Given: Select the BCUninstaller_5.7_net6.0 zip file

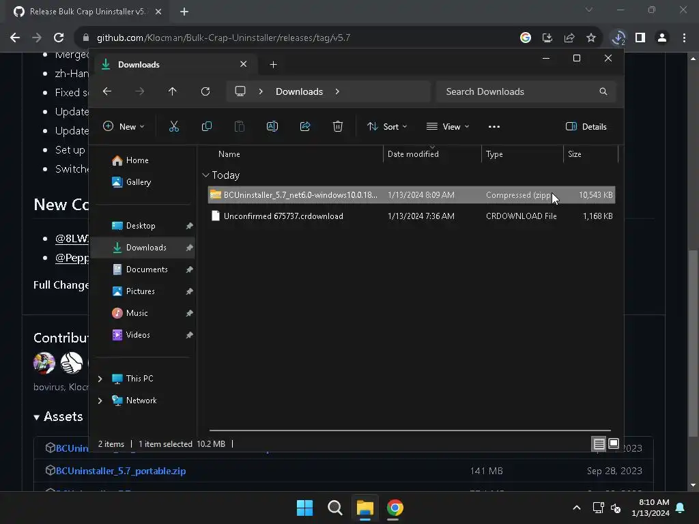Looking at the screenshot, I should tap(412, 195).
